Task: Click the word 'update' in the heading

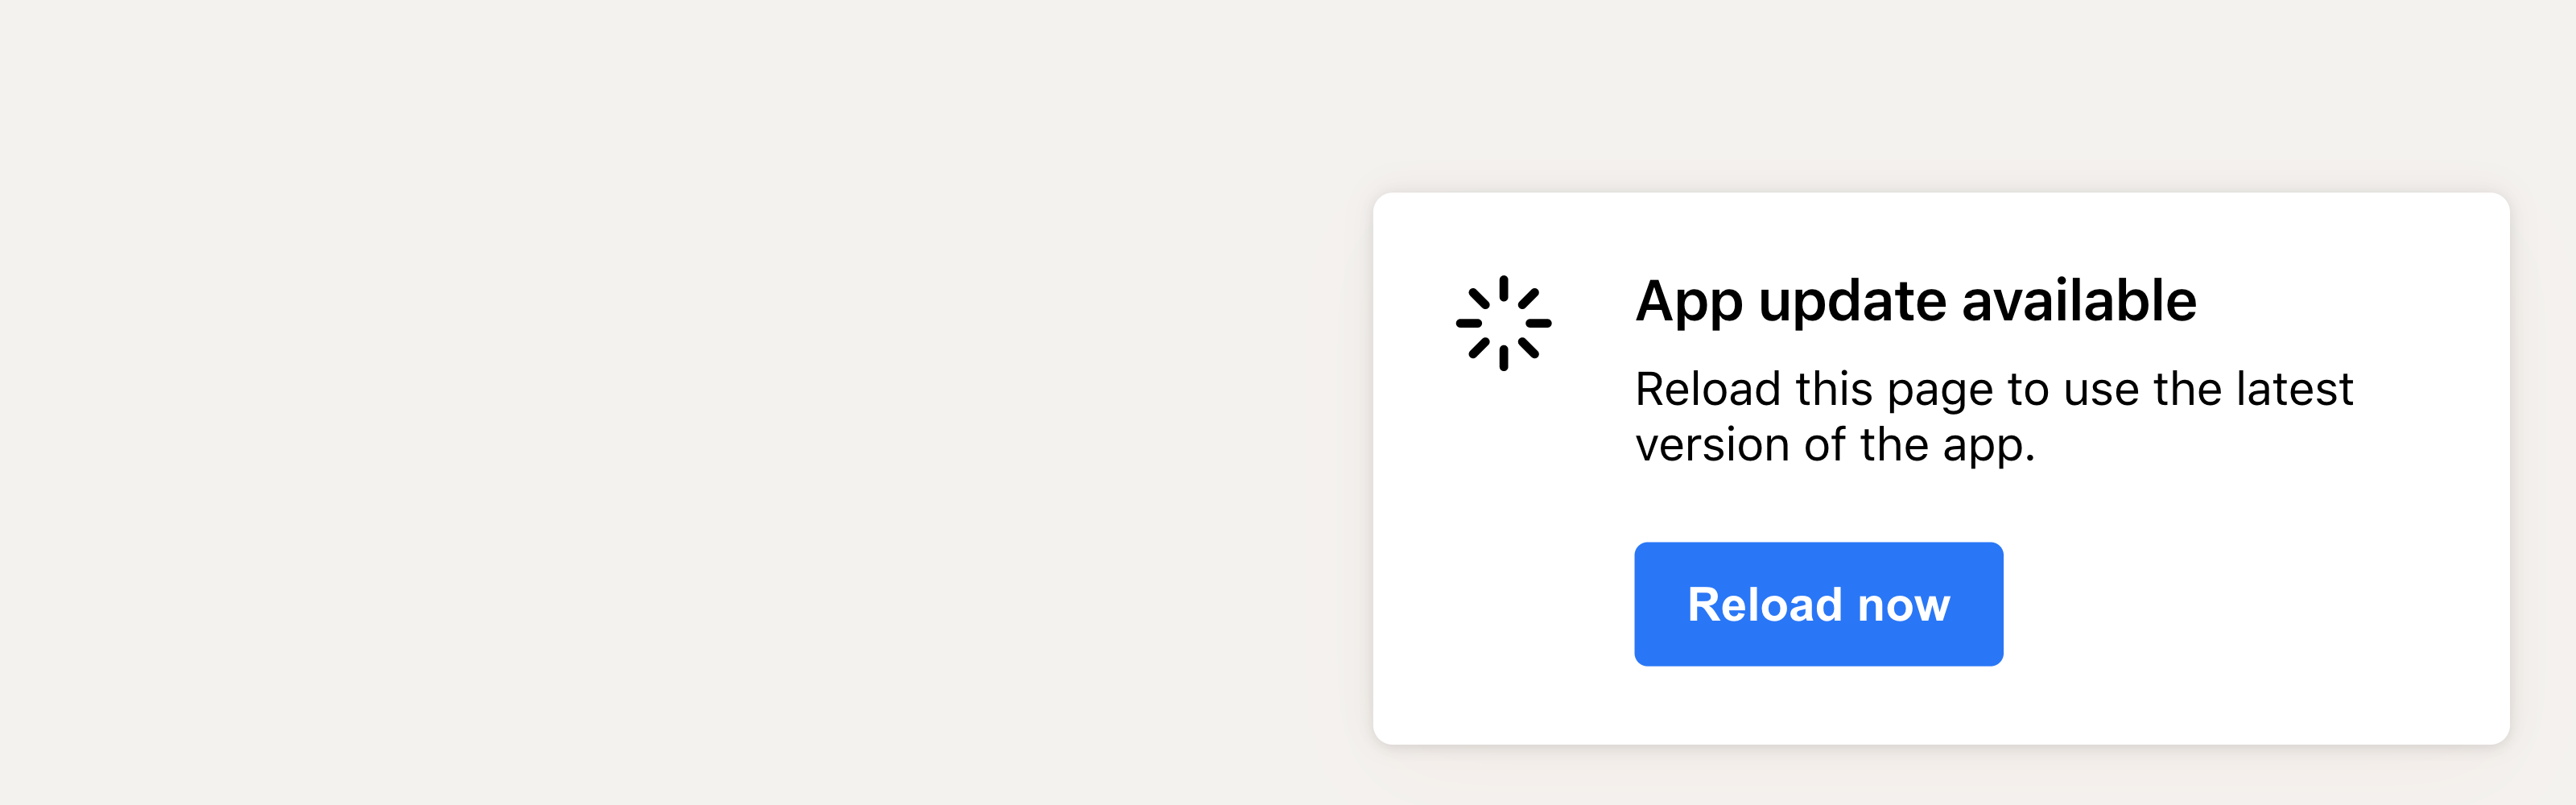Action: (1852, 303)
